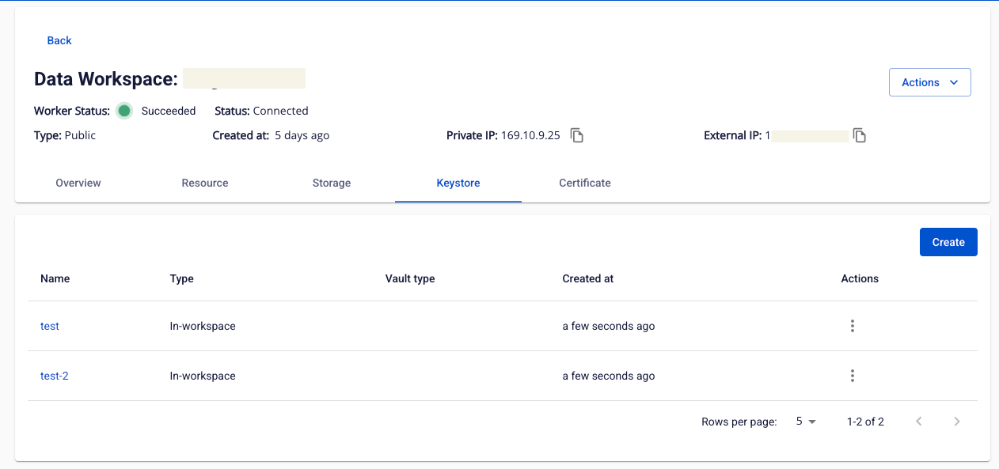Click the Rows per page label

coord(739,422)
